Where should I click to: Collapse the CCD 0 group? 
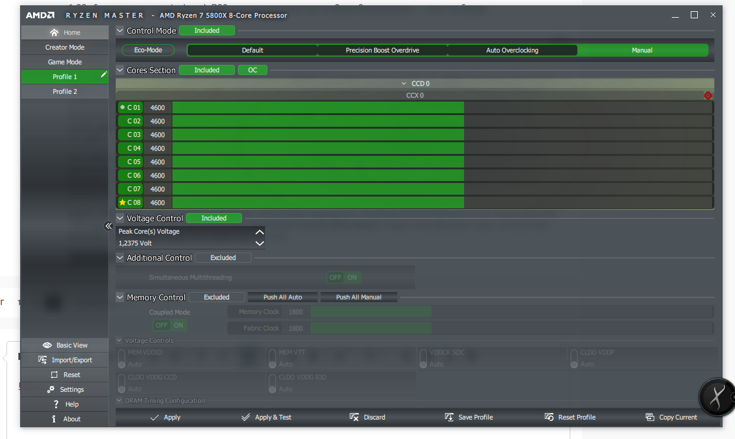[404, 84]
